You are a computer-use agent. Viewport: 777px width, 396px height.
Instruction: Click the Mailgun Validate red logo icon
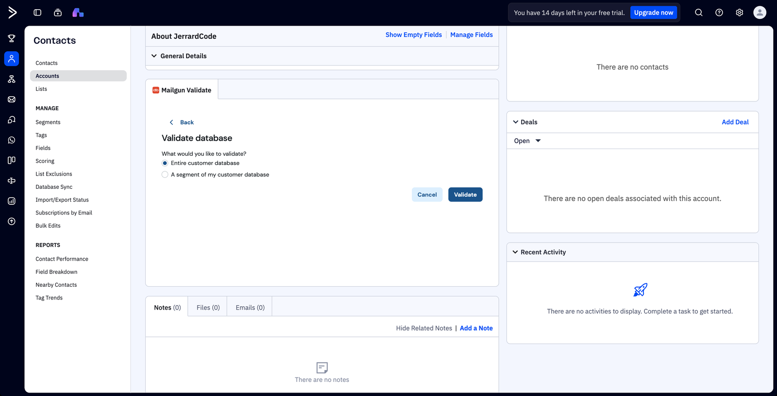pyautogui.click(x=156, y=90)
